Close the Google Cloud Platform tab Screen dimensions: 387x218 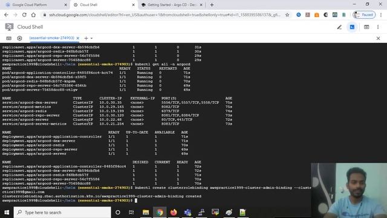click(x=65, y=5)
